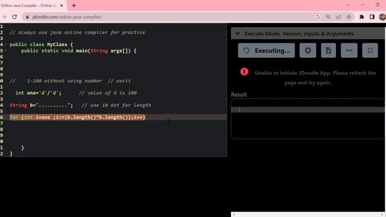The width and height of the screenshot is (386, 217).
Task: Stop the running execution
Action: tap(308, 51)
